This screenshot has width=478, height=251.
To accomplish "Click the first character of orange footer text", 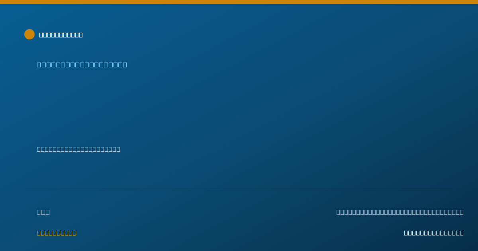I will (x=39, y=233).
